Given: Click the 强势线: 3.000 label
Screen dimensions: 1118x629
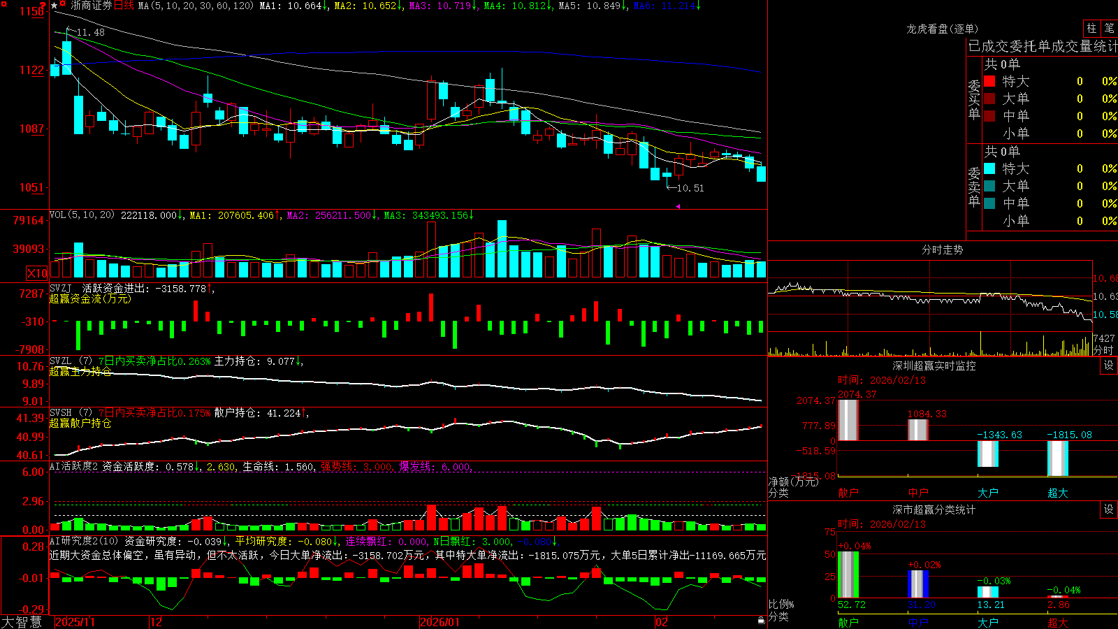Looking at the screenshot, I should coord(356,466).
